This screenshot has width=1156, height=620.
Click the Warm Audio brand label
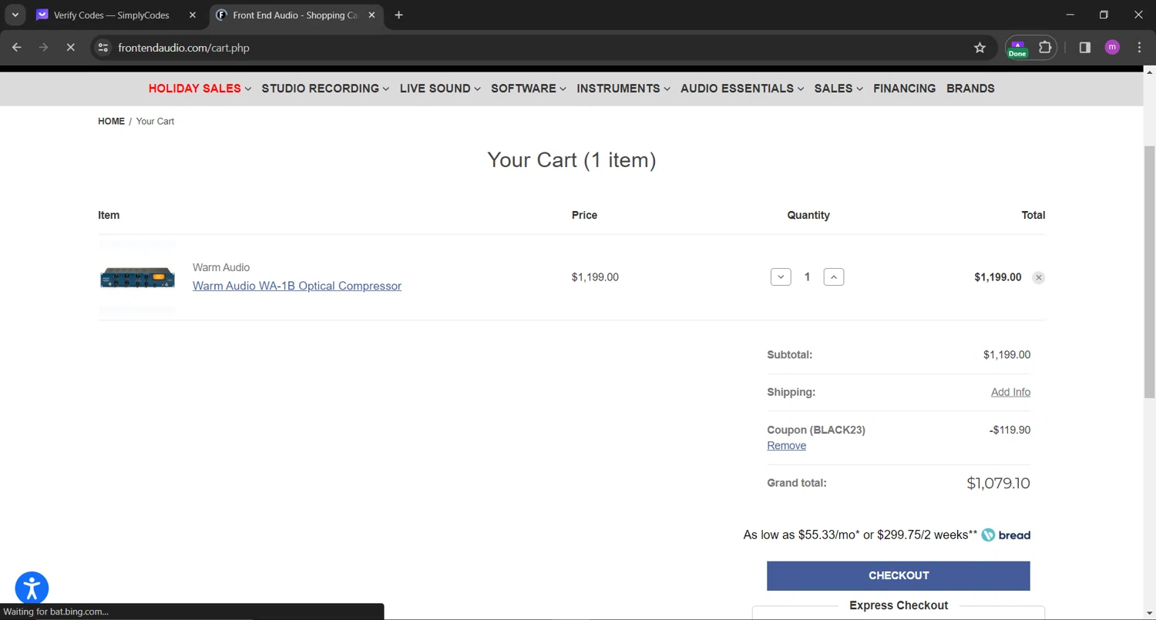pos(221,267)
